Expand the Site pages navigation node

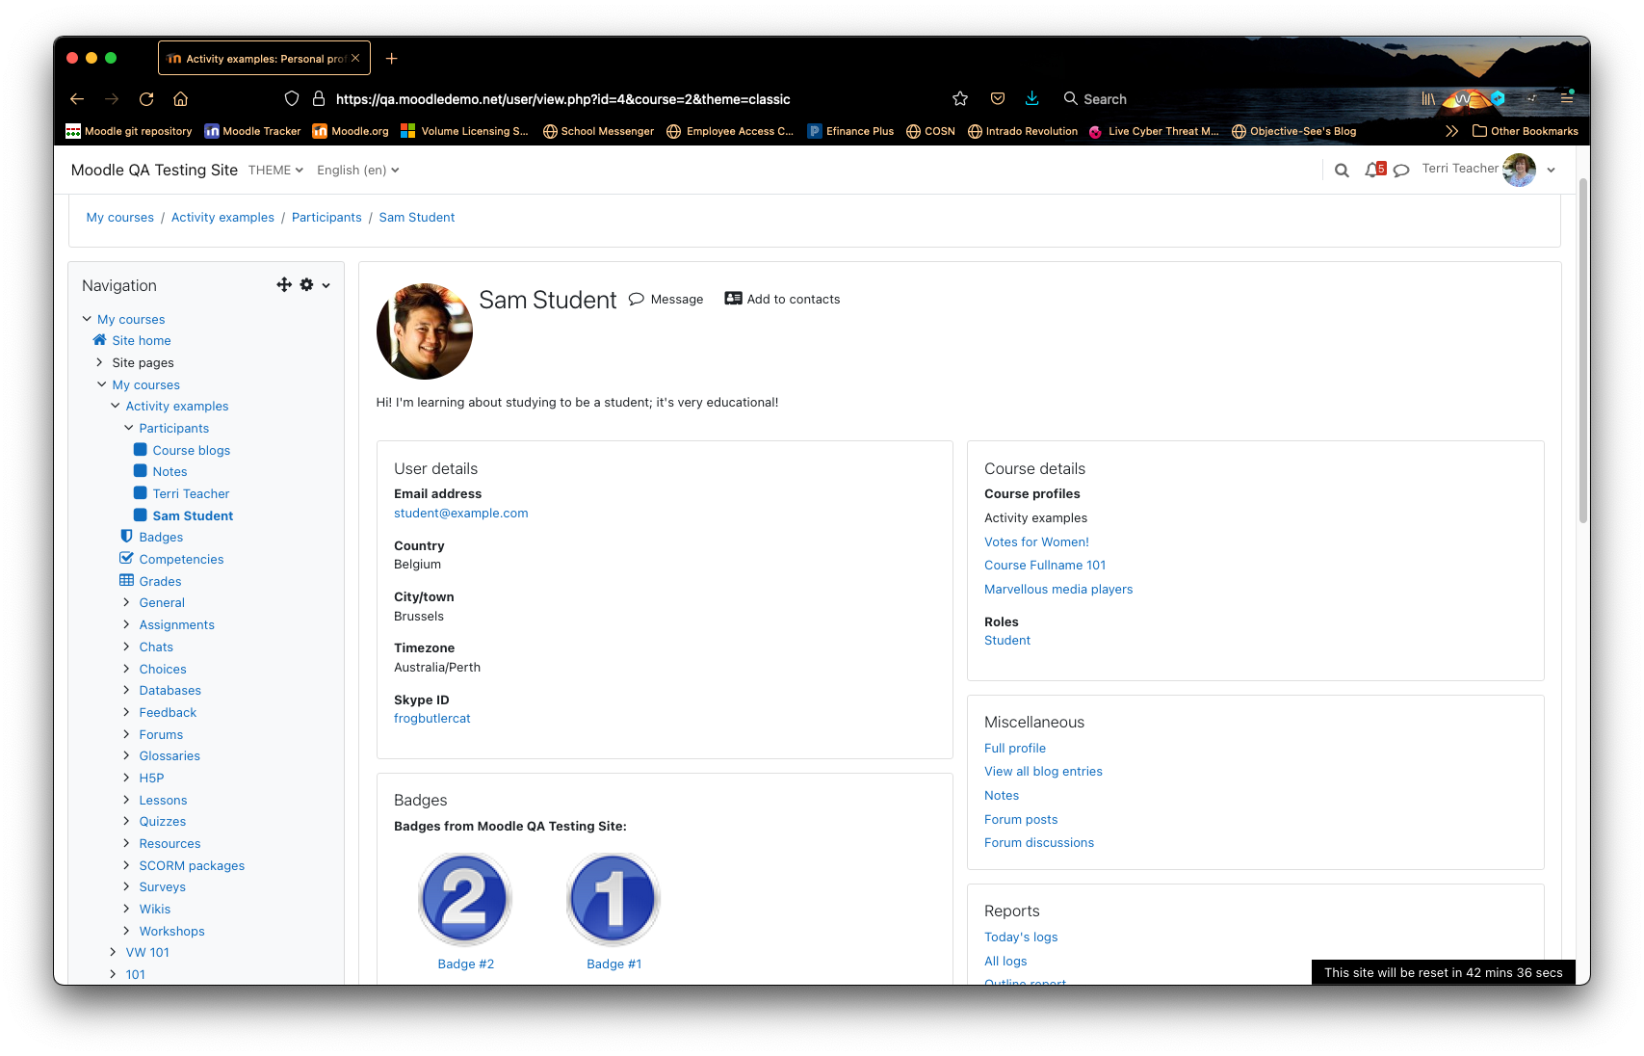[x=99, y=362]
